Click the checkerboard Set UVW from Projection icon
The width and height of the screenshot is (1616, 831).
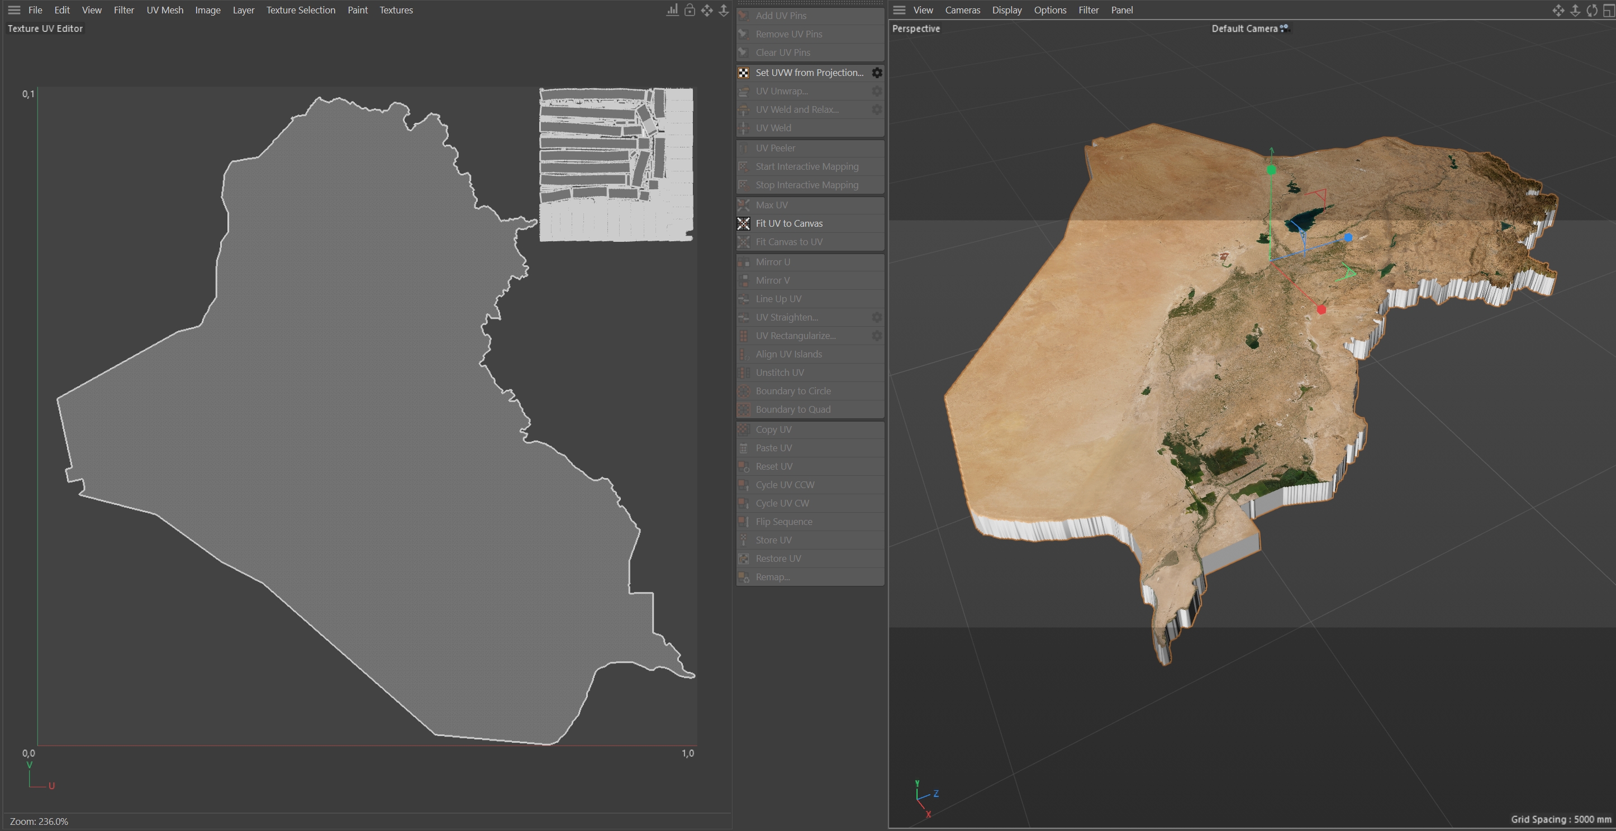[x=743, y=73]
